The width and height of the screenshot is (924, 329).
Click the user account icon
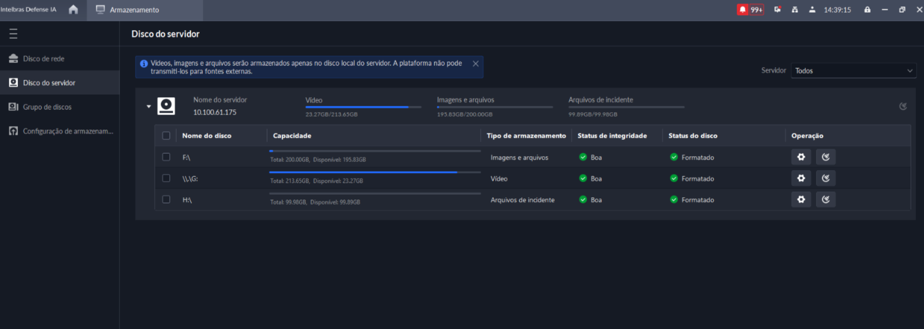coord(812,9)
